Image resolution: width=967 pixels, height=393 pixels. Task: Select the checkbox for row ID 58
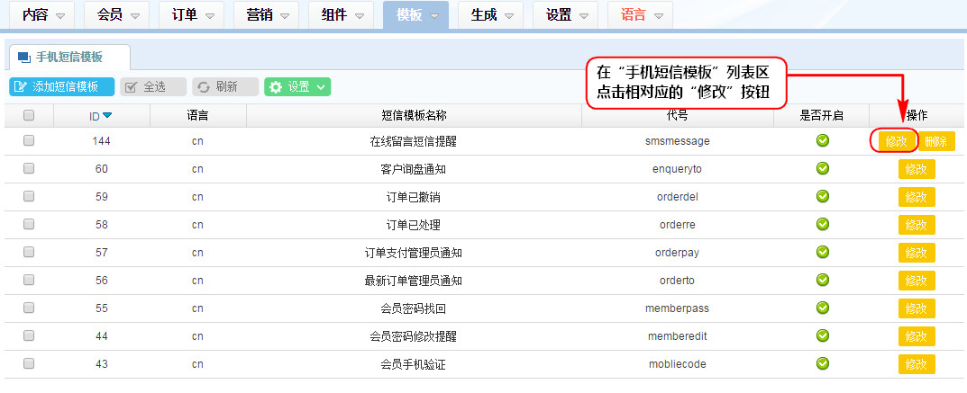point(29,224)
